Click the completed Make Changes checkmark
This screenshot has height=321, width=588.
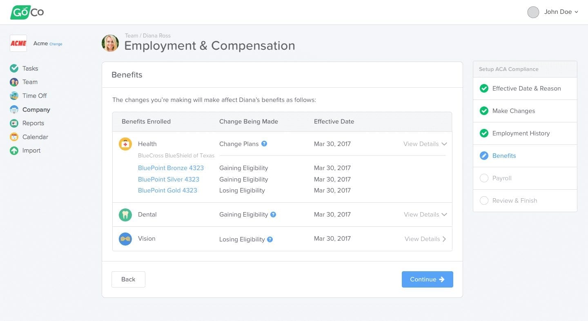484,111
